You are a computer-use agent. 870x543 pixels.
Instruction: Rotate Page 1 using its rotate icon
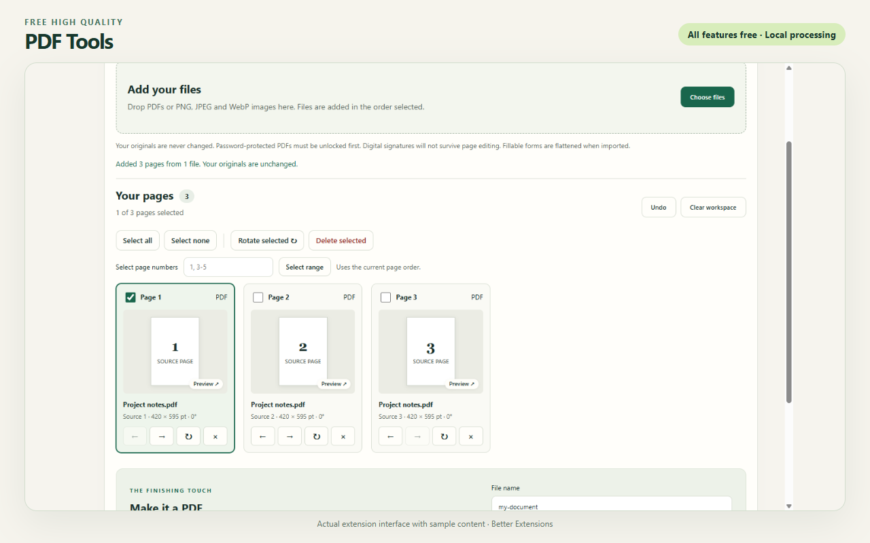click(x=188, y=436)
